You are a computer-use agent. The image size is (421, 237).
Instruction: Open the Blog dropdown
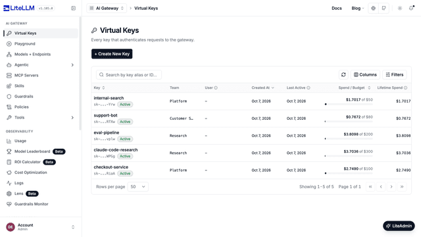(358, 9)
